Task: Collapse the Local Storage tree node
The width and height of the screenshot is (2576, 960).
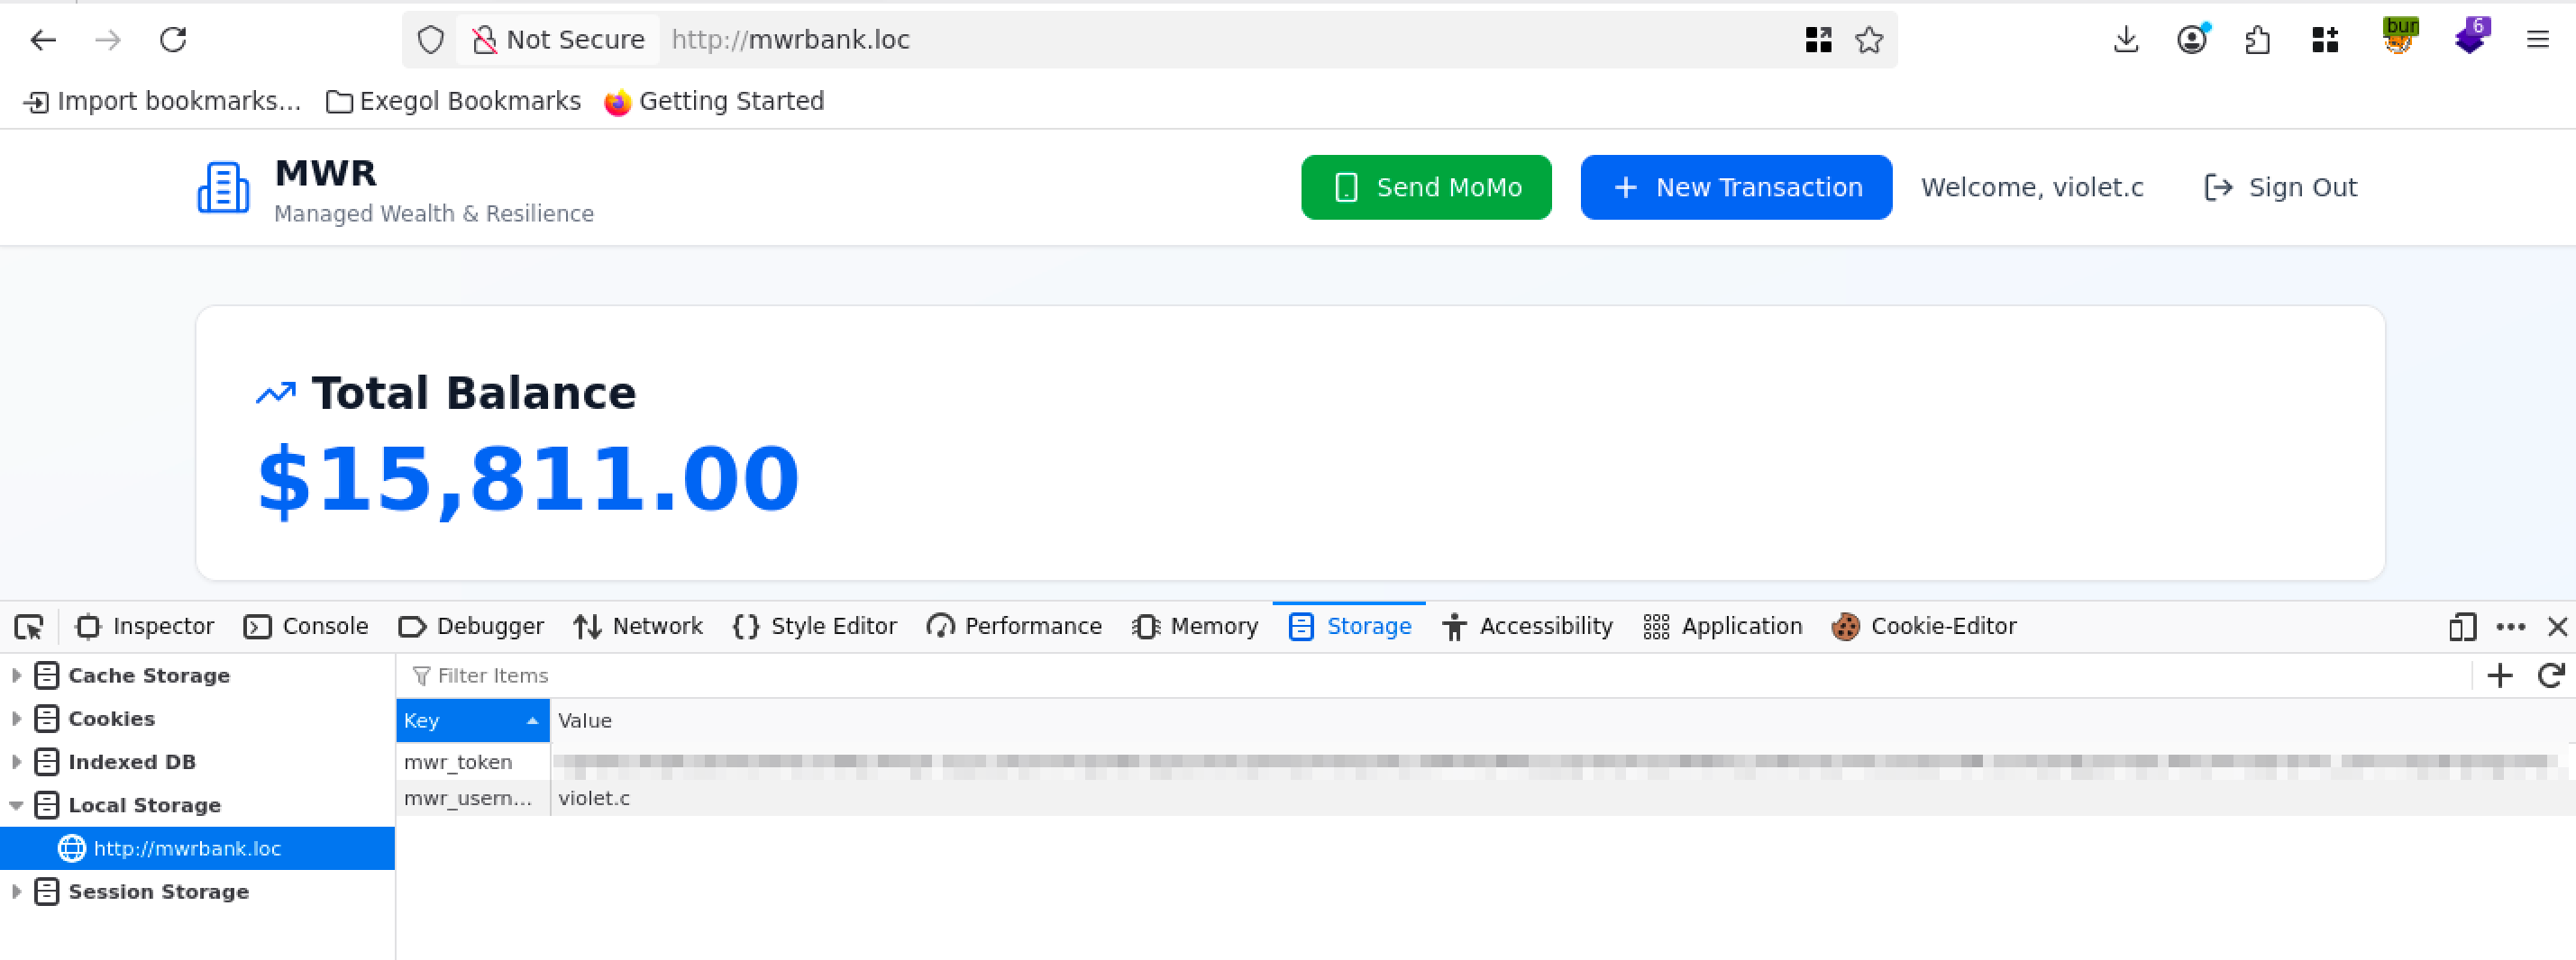Action: 16,805
